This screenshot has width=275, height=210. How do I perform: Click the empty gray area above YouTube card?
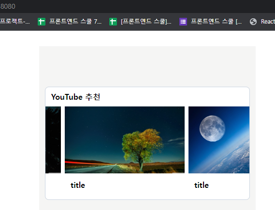pos(147,66)
